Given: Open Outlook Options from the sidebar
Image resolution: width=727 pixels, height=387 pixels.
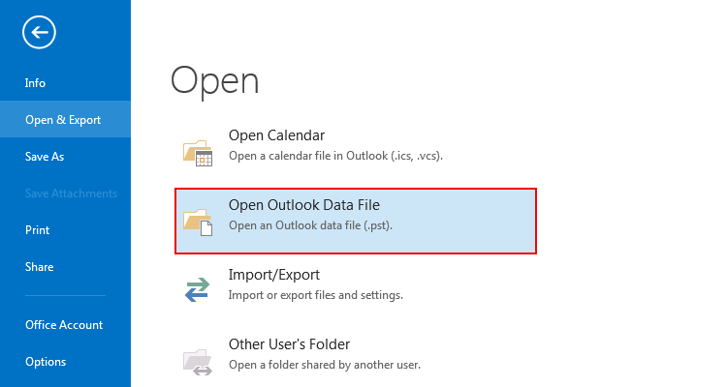Looking at the screenshot, I should click(x=46, y=362).
